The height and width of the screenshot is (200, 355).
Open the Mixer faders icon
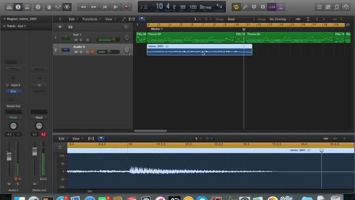(58, 7)
